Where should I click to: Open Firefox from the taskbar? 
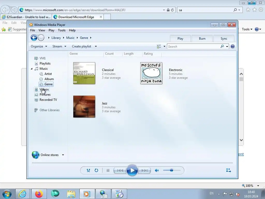pyautogui.click(x=39, y=194)
